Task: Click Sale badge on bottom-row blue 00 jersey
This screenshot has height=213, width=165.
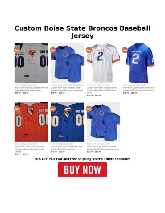Action: click(53, 109)
